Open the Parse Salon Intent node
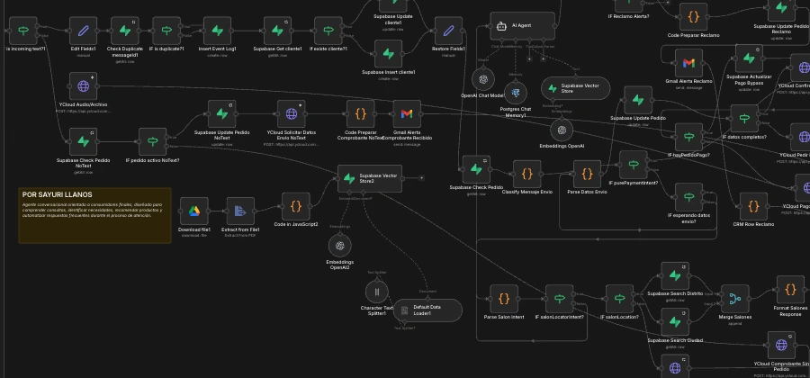The width and height of the screenshot is (810, 378). [x=504, y=299]
